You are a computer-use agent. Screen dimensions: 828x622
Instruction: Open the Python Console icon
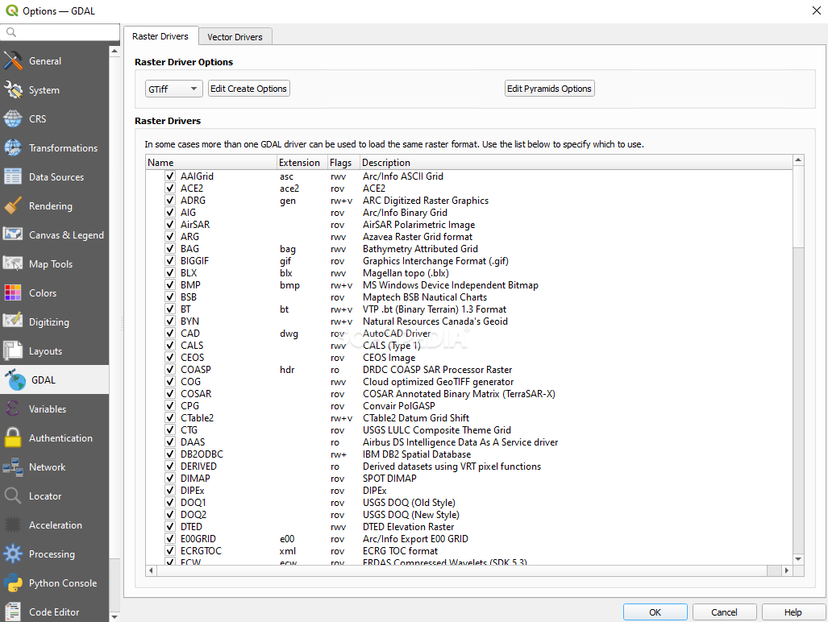13,583
